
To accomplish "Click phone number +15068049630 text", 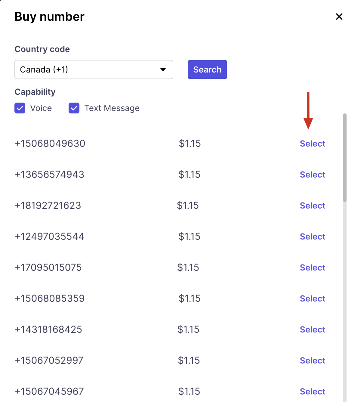I will pyautogui.click(x=50, y=144).
